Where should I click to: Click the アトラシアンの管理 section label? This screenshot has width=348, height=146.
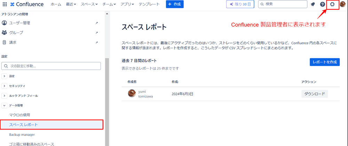[x=15, y=14]
